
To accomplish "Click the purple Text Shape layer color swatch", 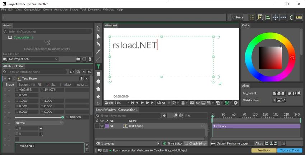I will [107, 126].
